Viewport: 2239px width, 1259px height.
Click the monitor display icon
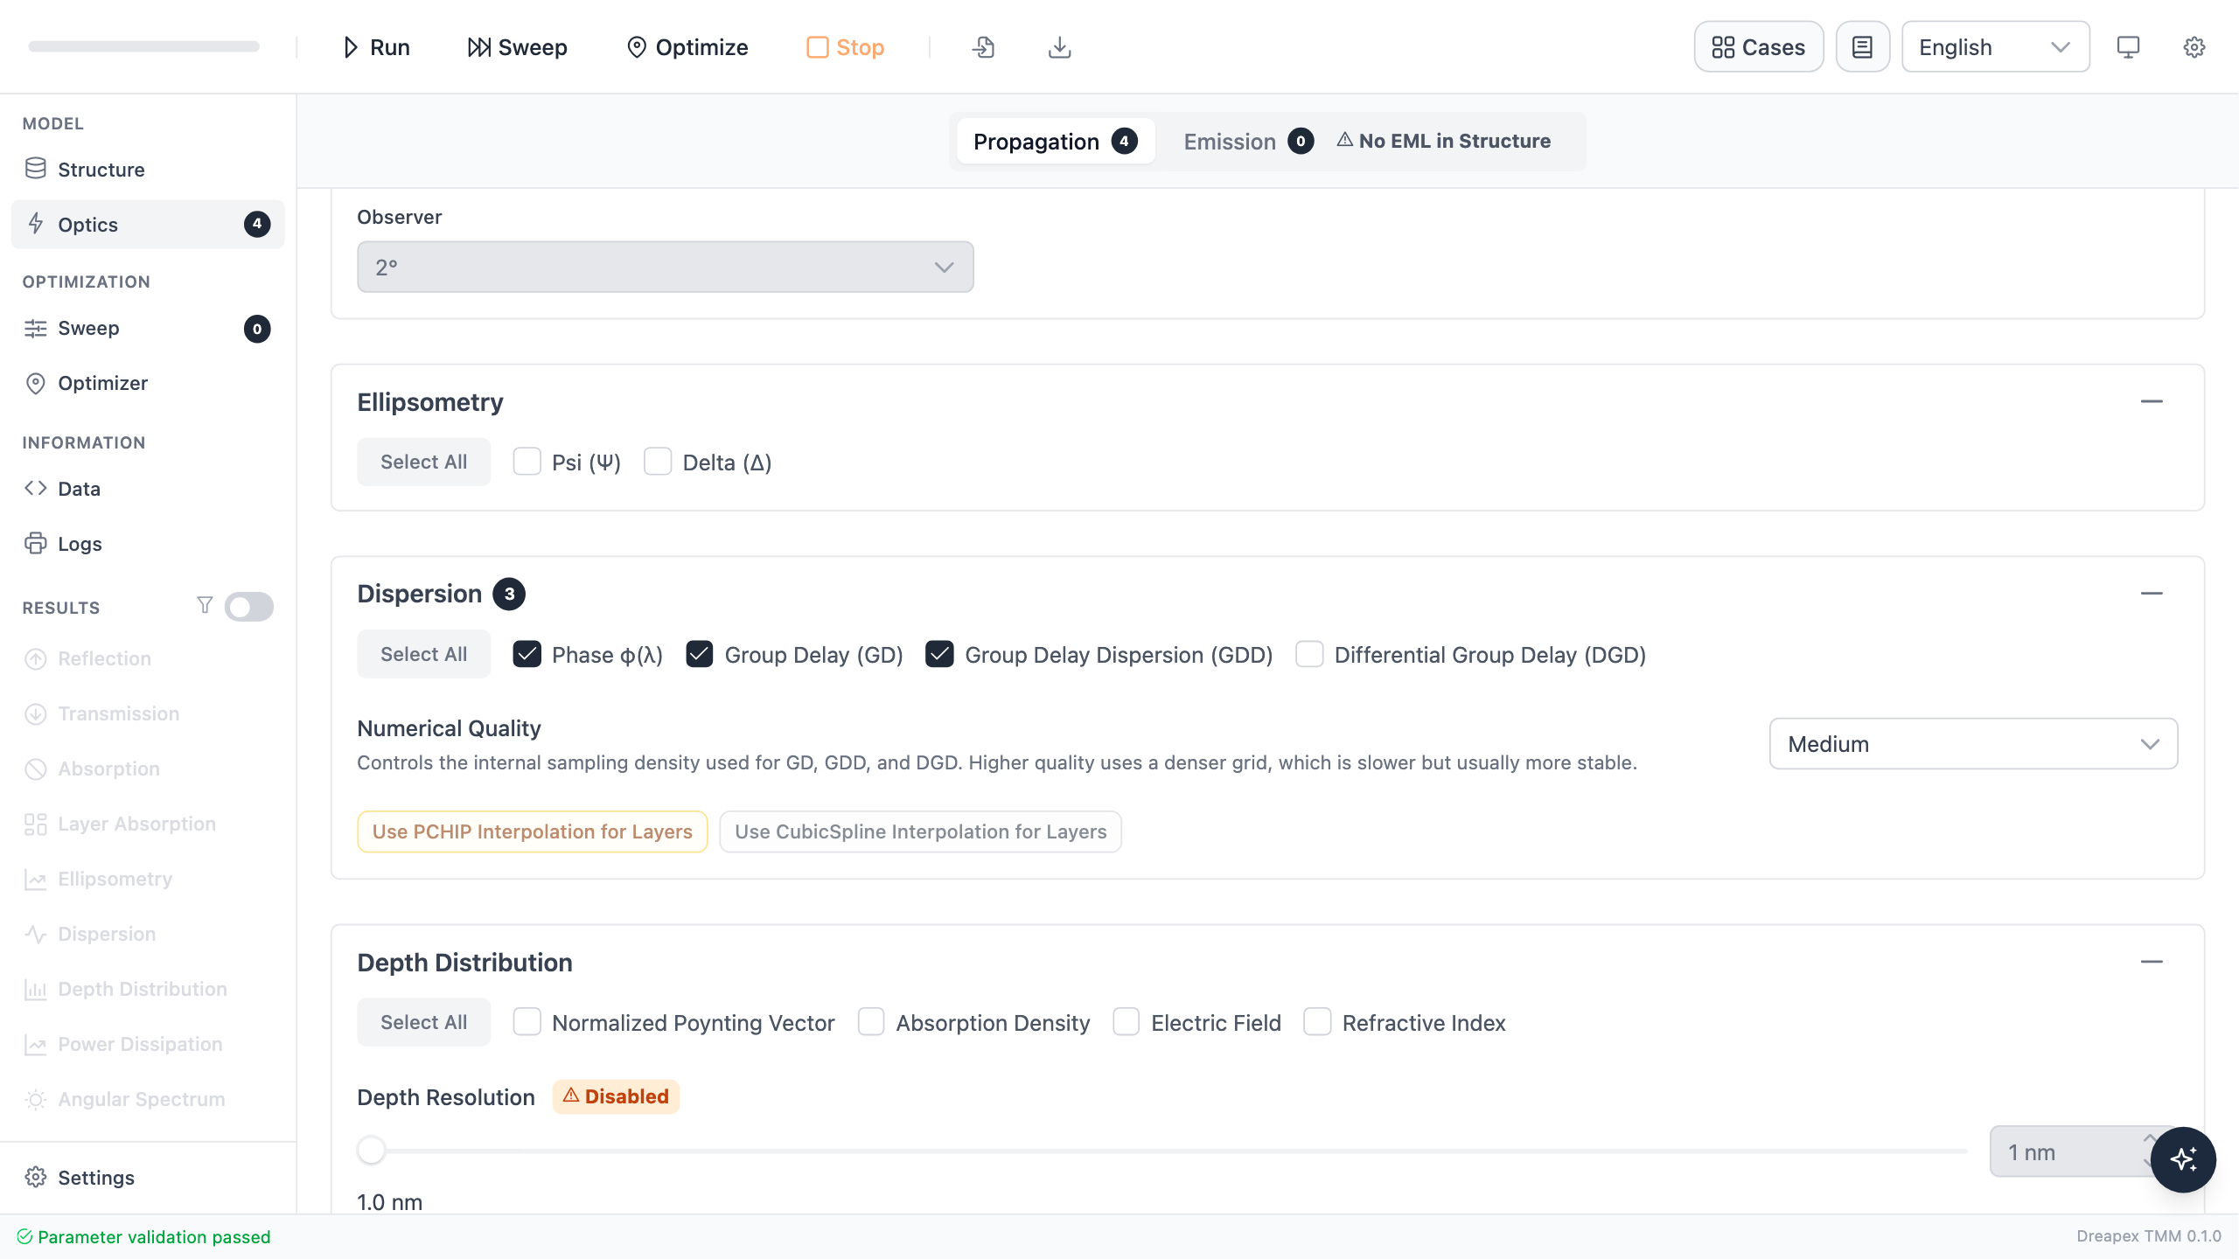(x=2128, y=47)
